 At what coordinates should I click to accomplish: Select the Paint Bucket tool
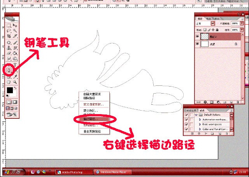pos(15,53)
